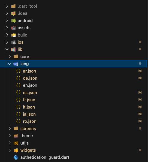Expand the .dart_tool folder chevron
This screenshot has height=162, width=148.
[7, 6]
